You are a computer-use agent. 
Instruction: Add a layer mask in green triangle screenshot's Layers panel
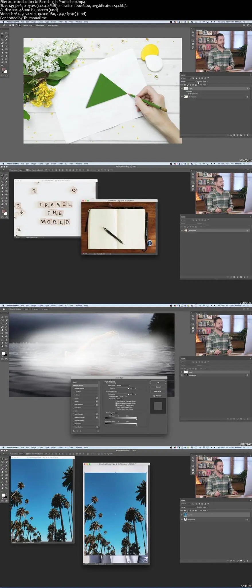click(234, 135)
